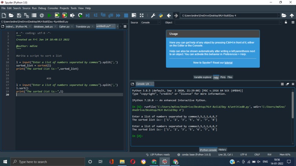Close the untitled0.py tab

[x=113, y=26]
